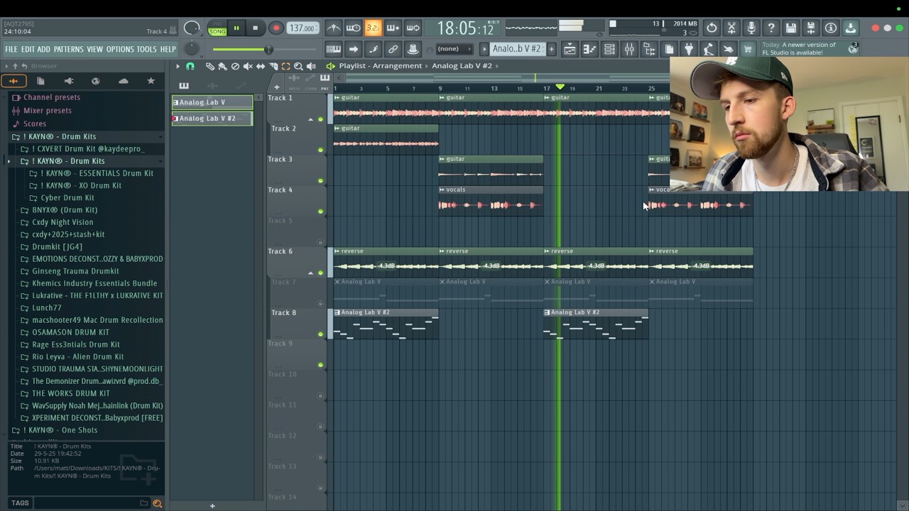Open the plugin database plug icon
Image resolution: width=909 pixels, height=511 pixels.
click(x=688, y=49)
